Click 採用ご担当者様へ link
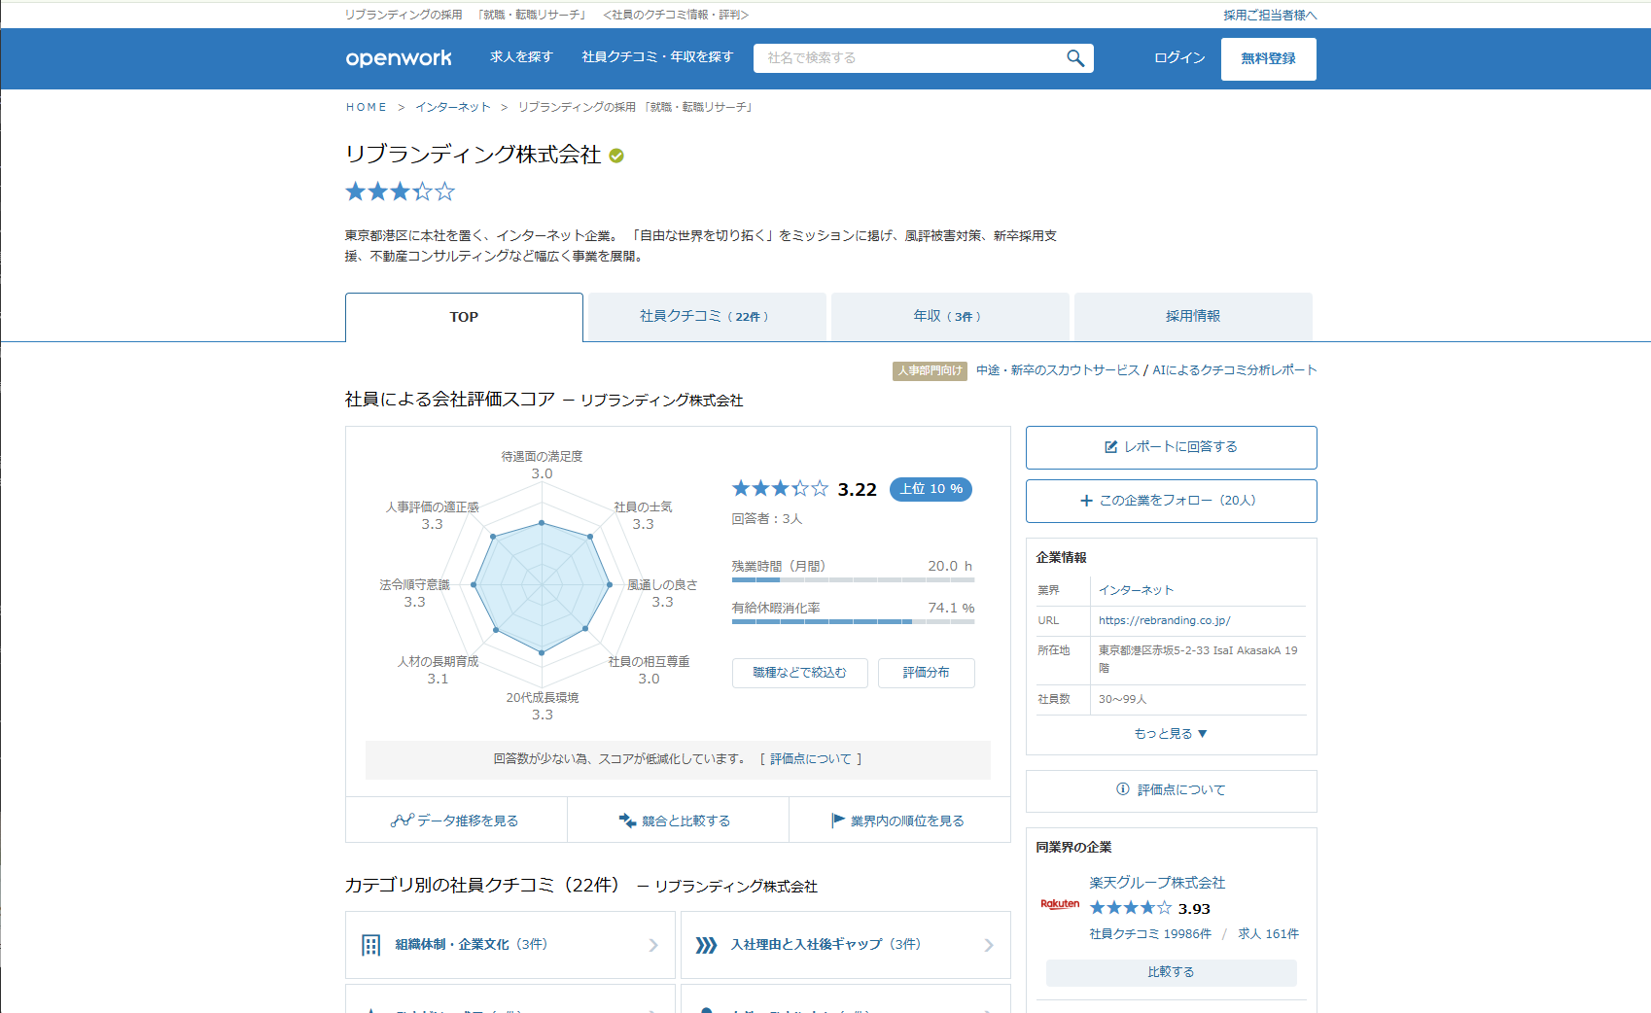The height and width of the screenshot is (1013, 1651). click(1270, 15)
